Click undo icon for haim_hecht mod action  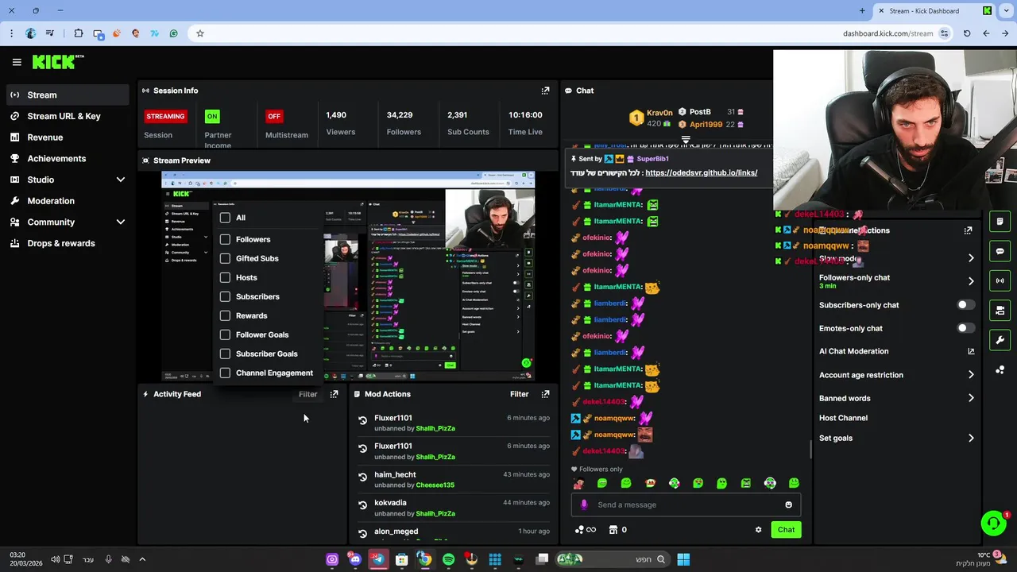tap(362, 477)
